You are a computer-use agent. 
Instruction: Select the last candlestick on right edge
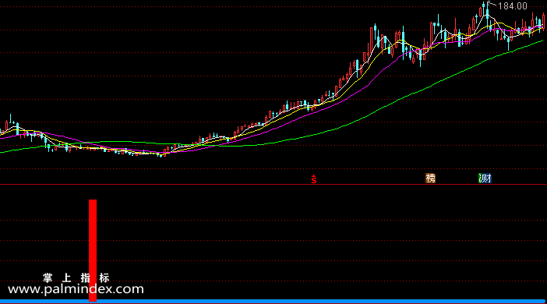(x=544, y=22)
